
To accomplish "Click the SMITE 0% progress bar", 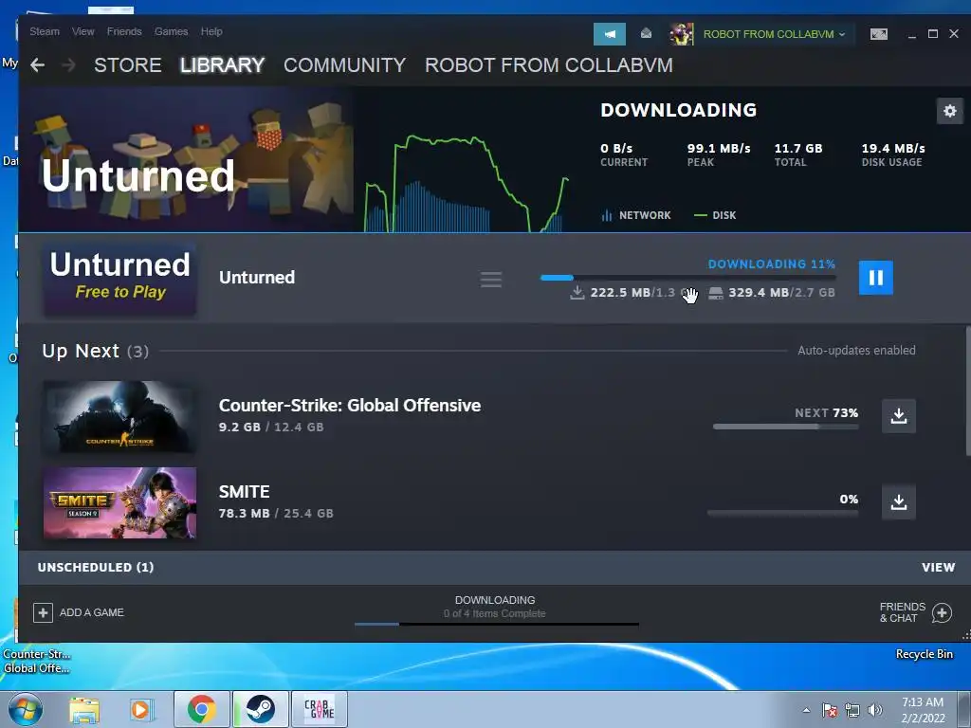I will pos(782,513).
